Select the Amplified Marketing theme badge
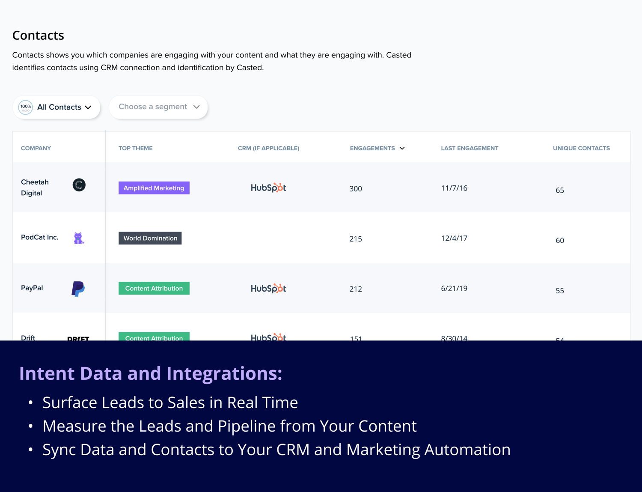Screen dimensions: 642x492 pyautogui.click(x=154, y=188)
